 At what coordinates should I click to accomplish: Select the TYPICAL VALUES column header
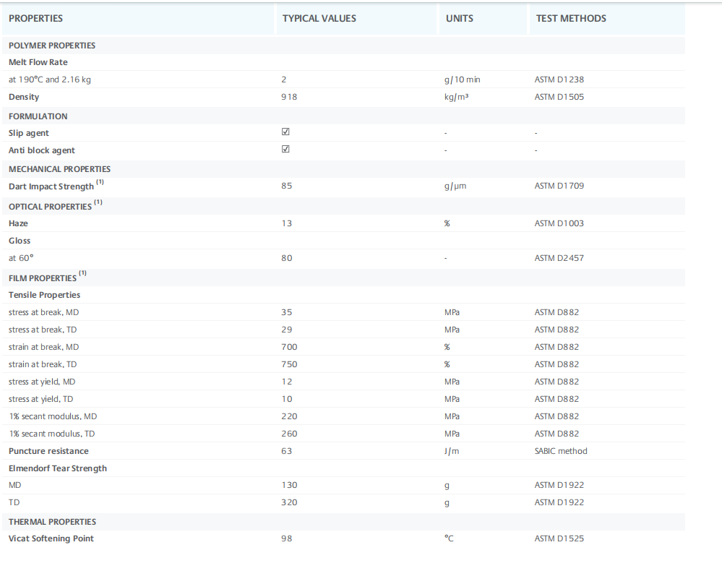[319, 18]
